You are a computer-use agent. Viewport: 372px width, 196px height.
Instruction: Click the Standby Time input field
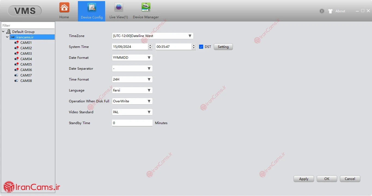point(132,123)
